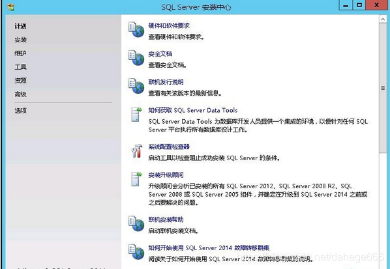390x269 pixels.
Task: Minimize the SQL Server 安装中心 window
Action: point(346,5)
